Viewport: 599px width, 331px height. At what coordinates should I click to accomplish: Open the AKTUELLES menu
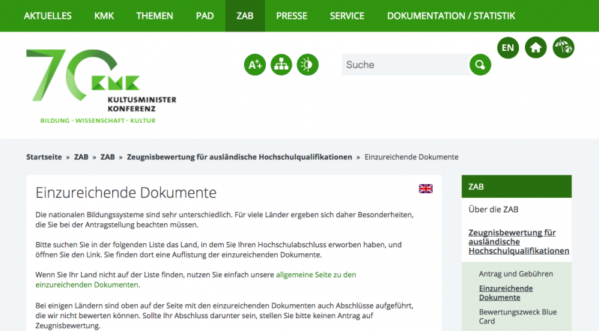pos(47,16)
